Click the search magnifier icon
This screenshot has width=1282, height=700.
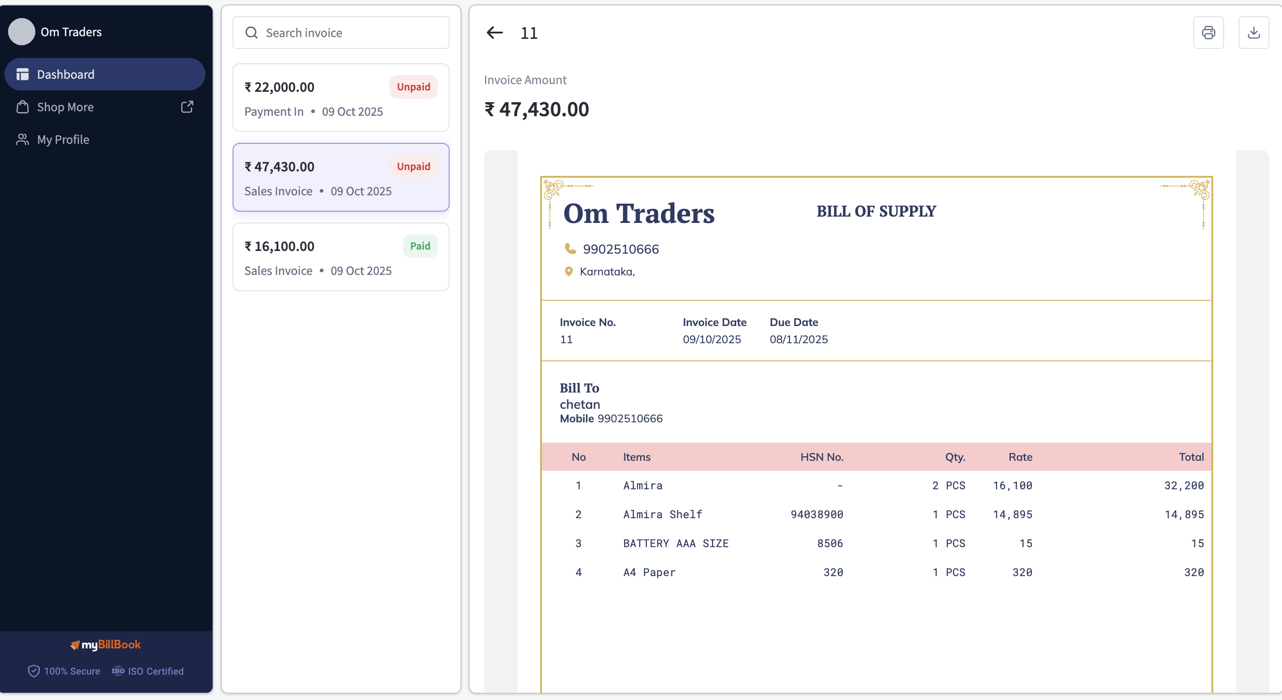pyautogui.click(x=252, y=33)
